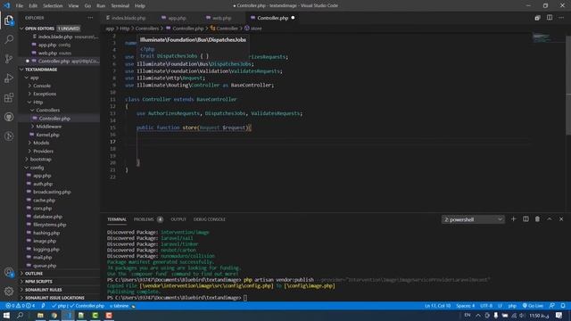Click the Controller breadcrumb class item
Viewport: 571px width, 321px height.
[224, 29]
